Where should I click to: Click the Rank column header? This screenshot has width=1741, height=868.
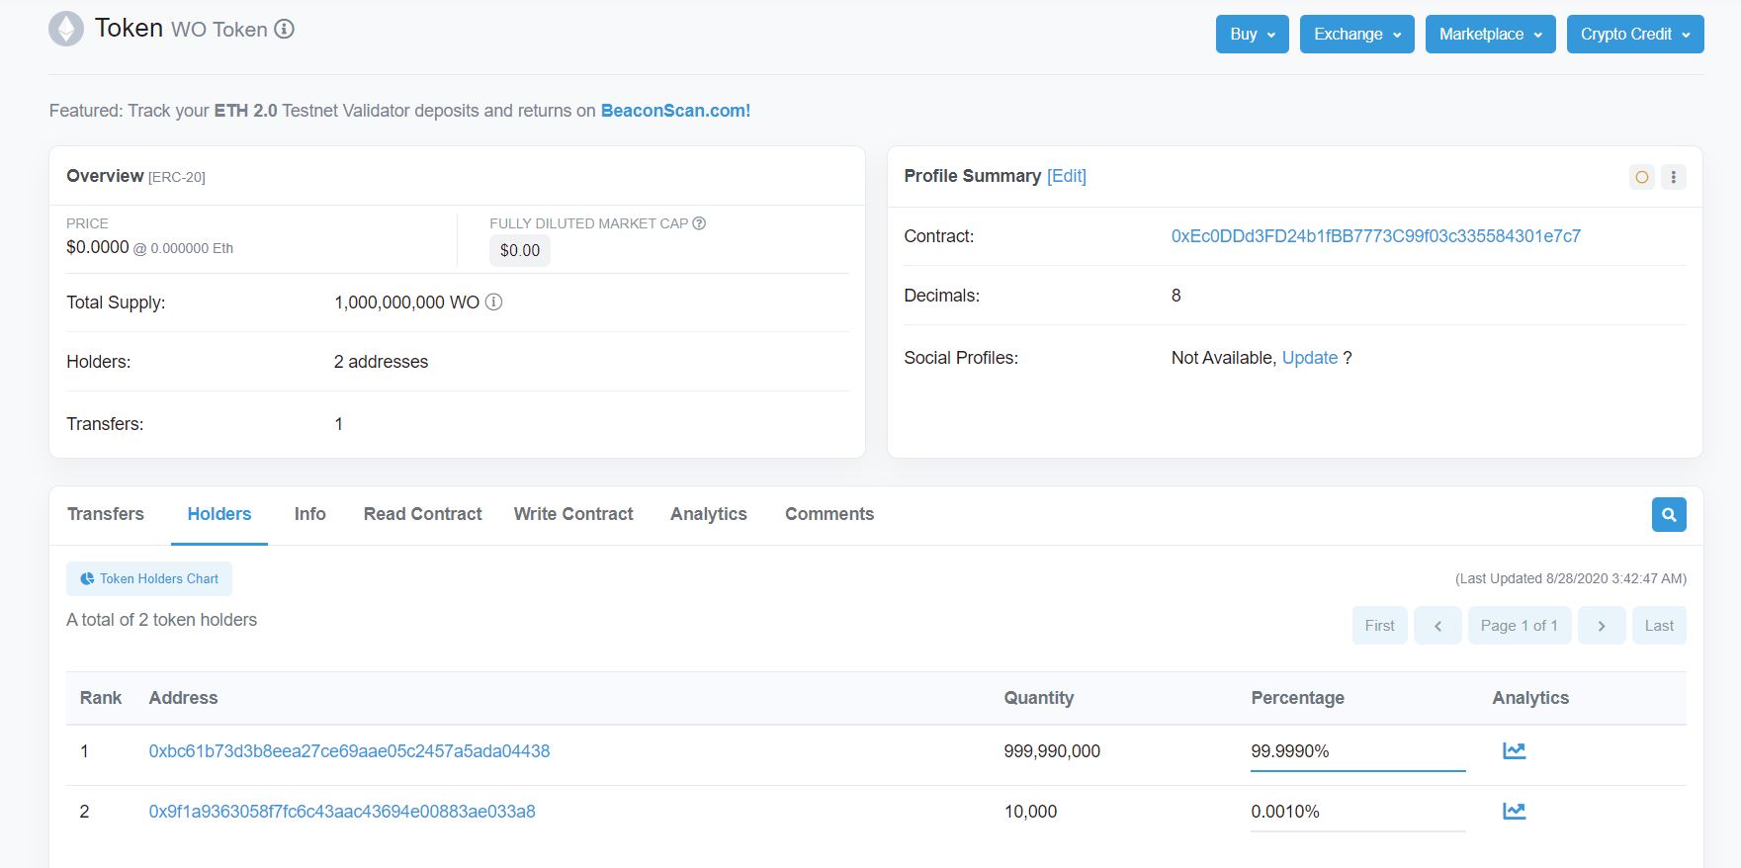(101, 698)
